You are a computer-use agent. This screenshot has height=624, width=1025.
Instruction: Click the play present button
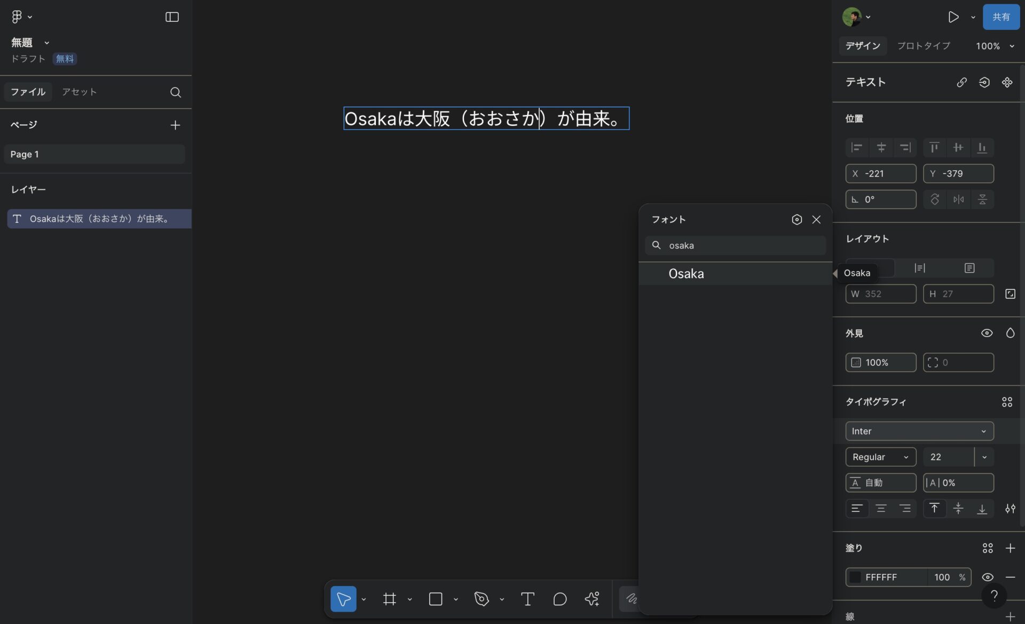(953, 17)
